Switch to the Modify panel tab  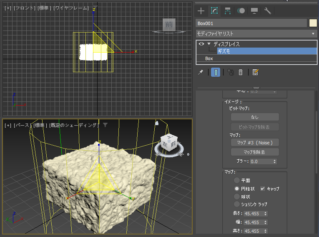(214, 11)
